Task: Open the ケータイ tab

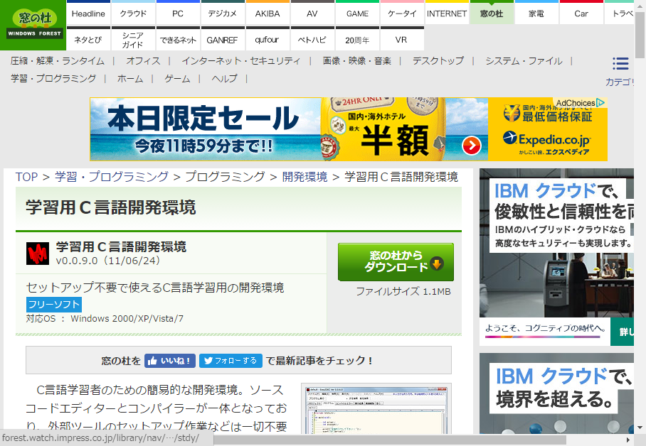Action: pos(402,13)
